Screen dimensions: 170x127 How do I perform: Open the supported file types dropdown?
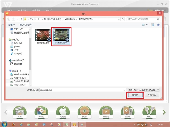pyautogui.click(x=144, y=90)
